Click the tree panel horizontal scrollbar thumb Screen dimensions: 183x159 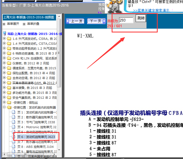pyautogui.click(x=25, y=155)
